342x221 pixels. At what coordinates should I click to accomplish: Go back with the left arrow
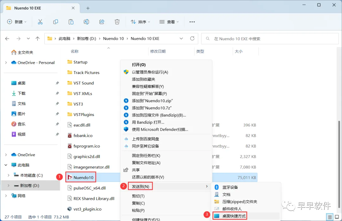(7, 39)
